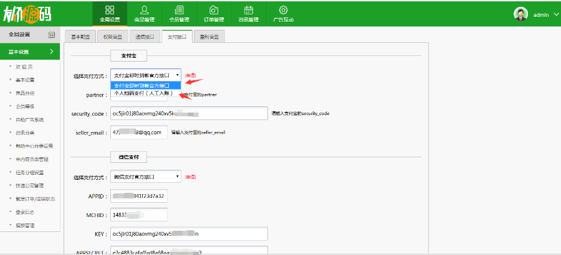Click the 广告互动 gear icon
This screenshot has height=255, width=561.
283,10
